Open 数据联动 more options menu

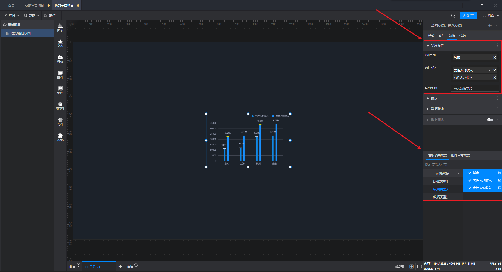coord(497,109)
